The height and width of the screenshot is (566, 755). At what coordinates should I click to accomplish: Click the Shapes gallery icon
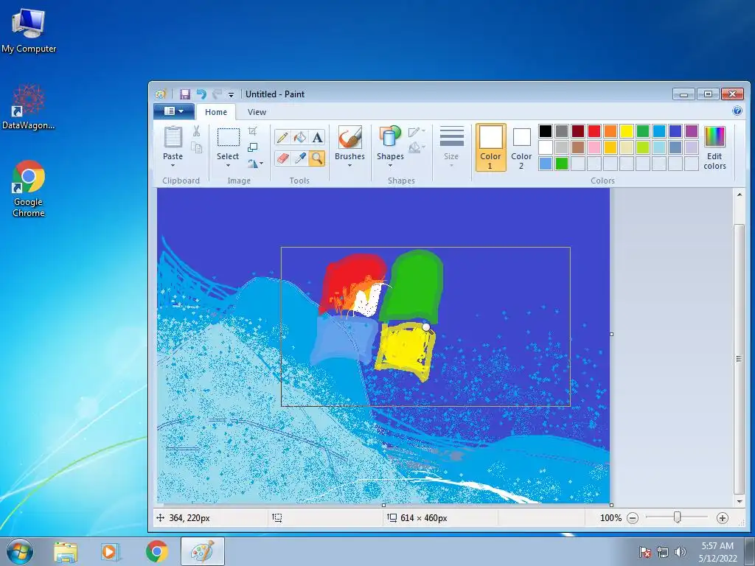coord(389,136)
